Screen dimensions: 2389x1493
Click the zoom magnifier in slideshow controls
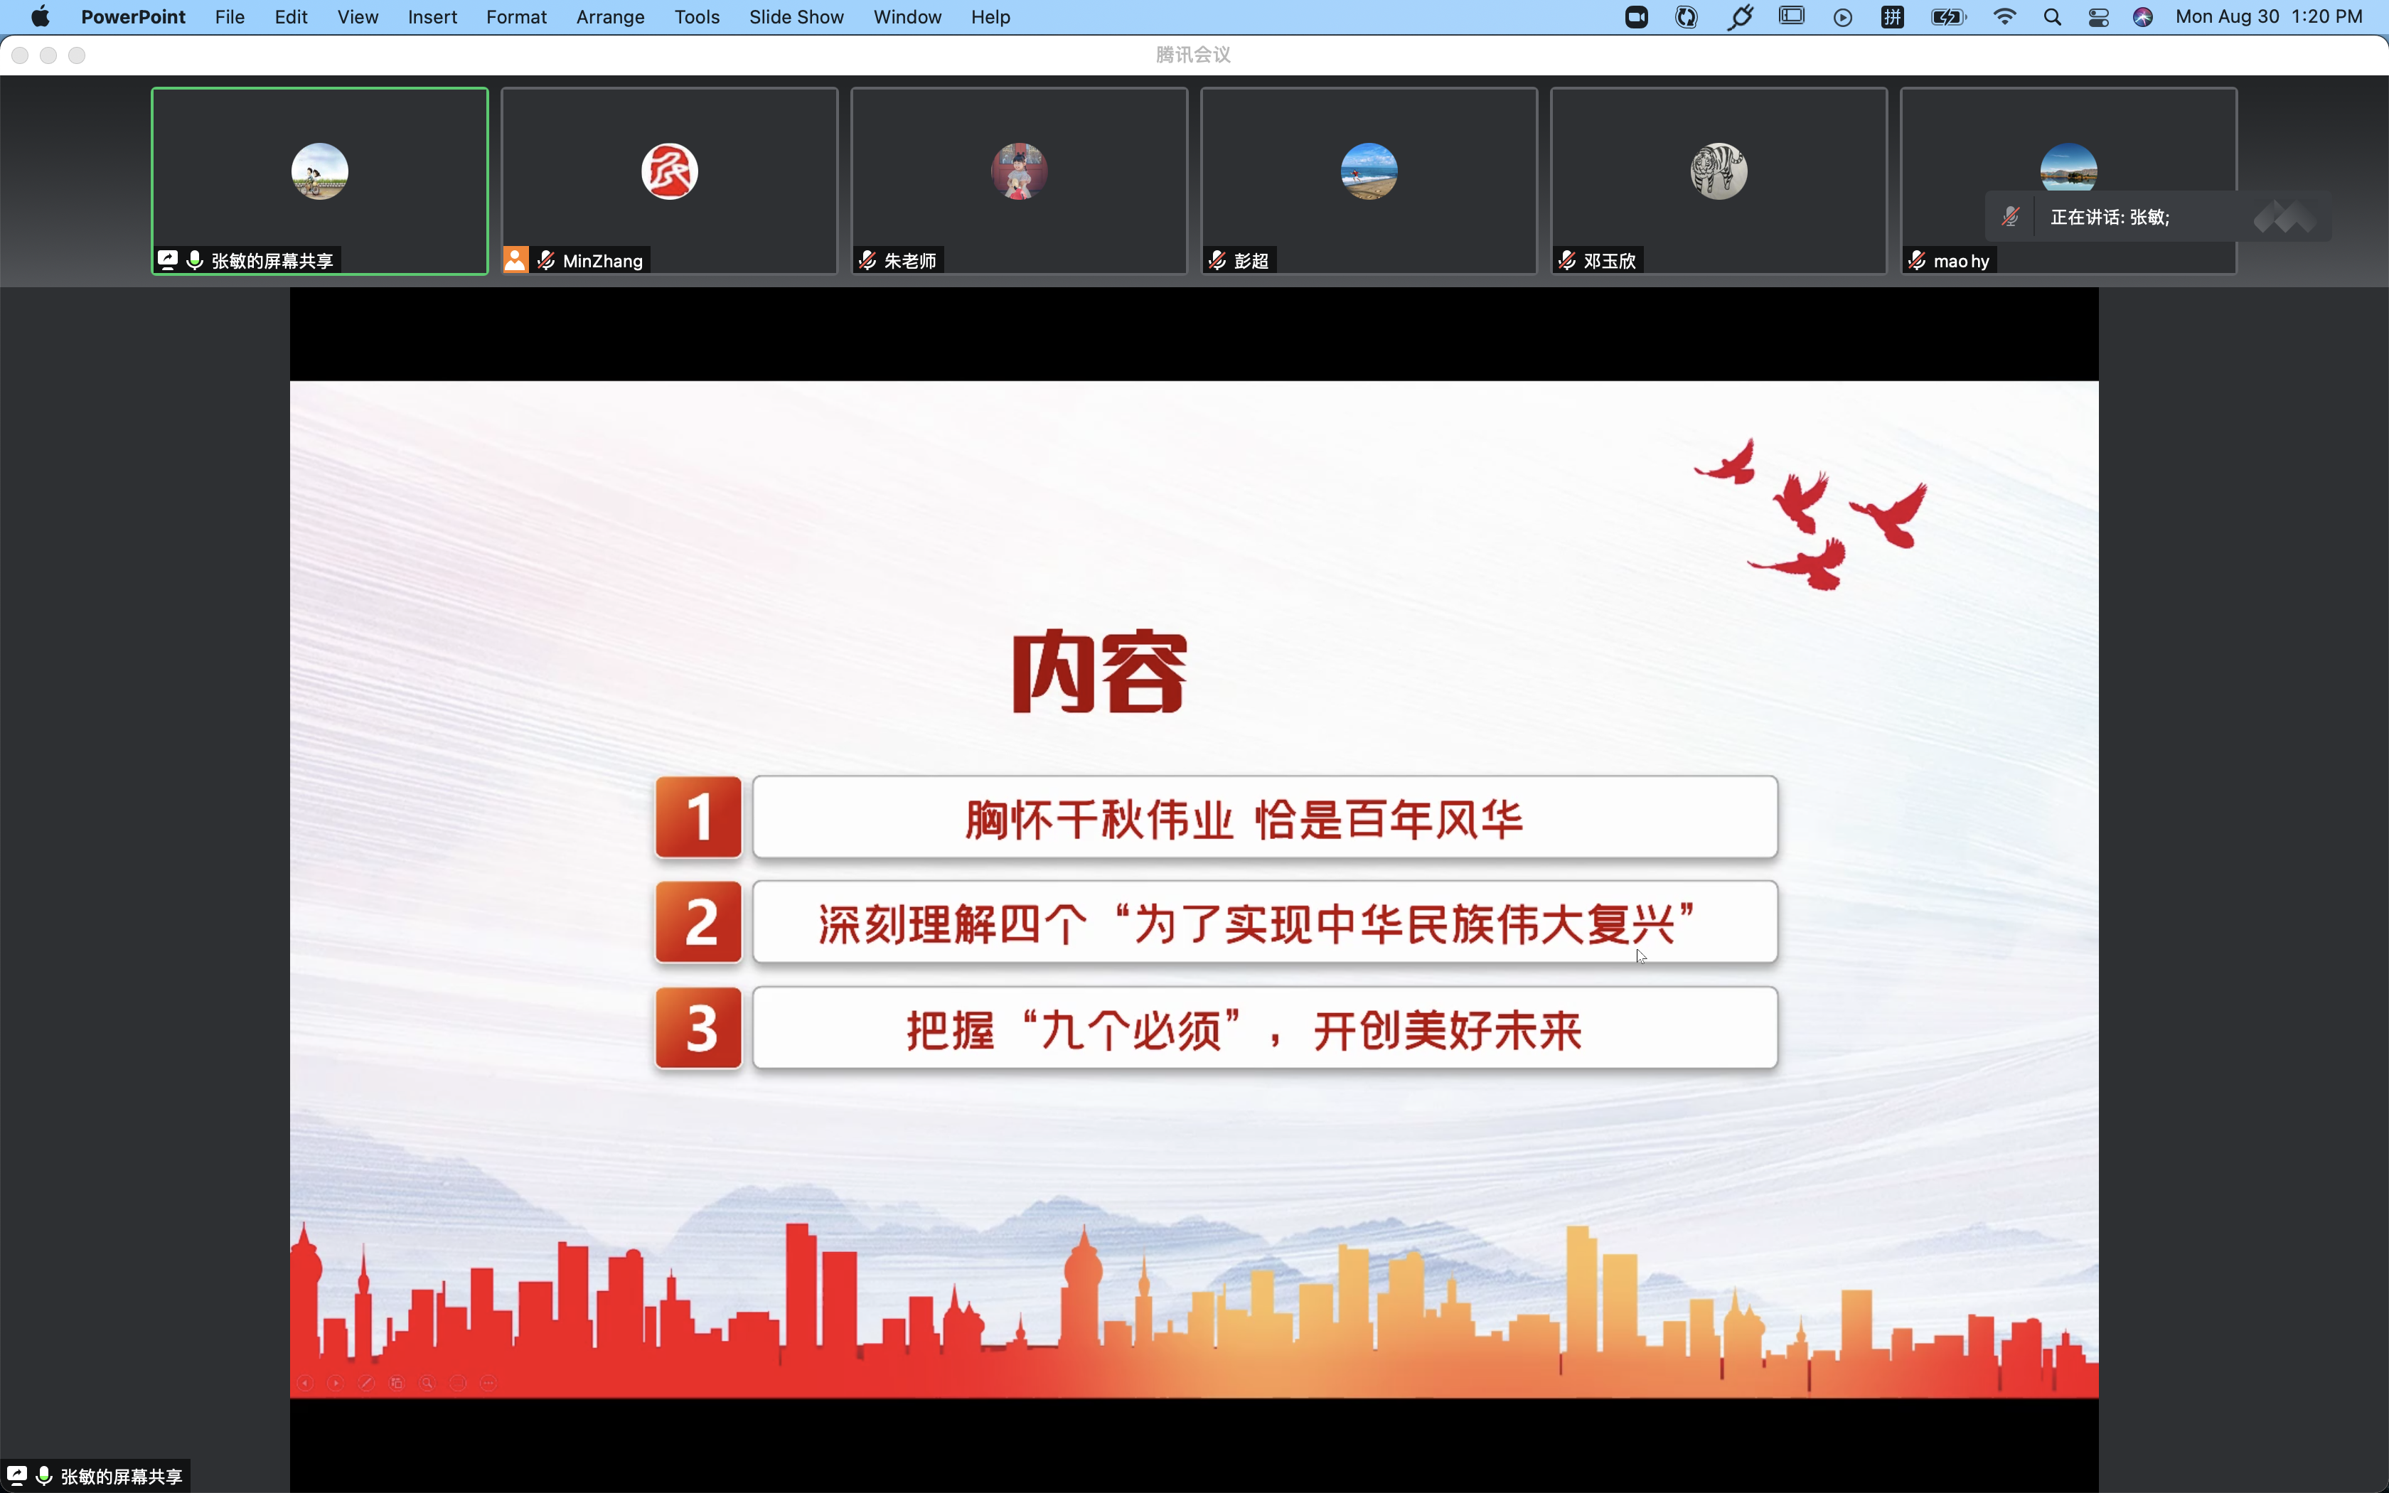pyautogui.click(x=427, y=1384)
